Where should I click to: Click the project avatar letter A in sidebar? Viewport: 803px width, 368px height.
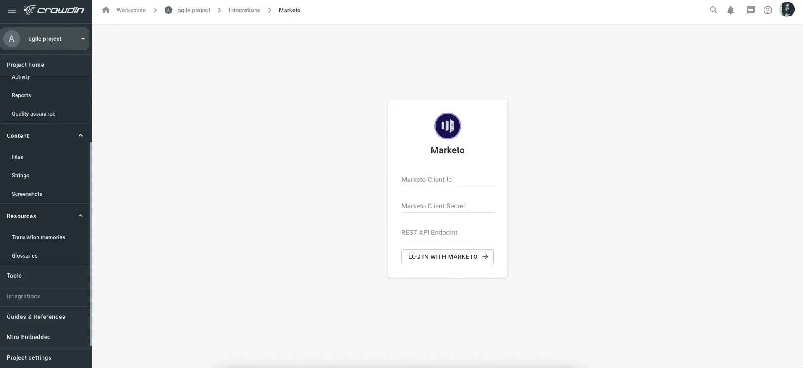[x=12, y=39]
